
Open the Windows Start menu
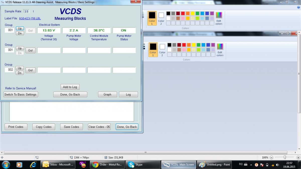coord(6,164)
